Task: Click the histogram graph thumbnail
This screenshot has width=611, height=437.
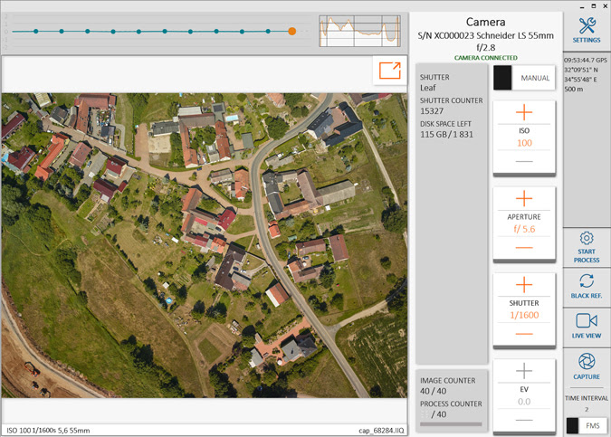Action: click(x=360, y=30)
